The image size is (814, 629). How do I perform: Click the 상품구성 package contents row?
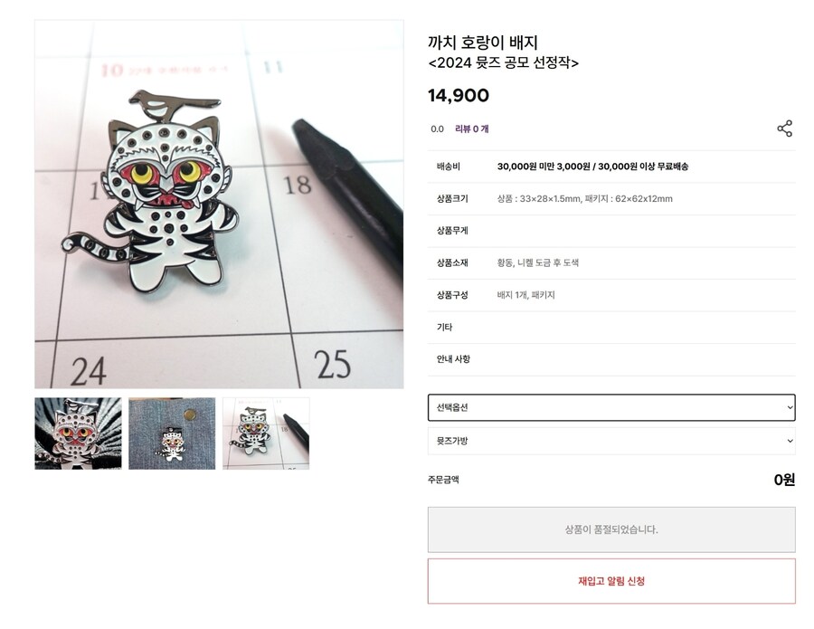click(x=610, y=294)
